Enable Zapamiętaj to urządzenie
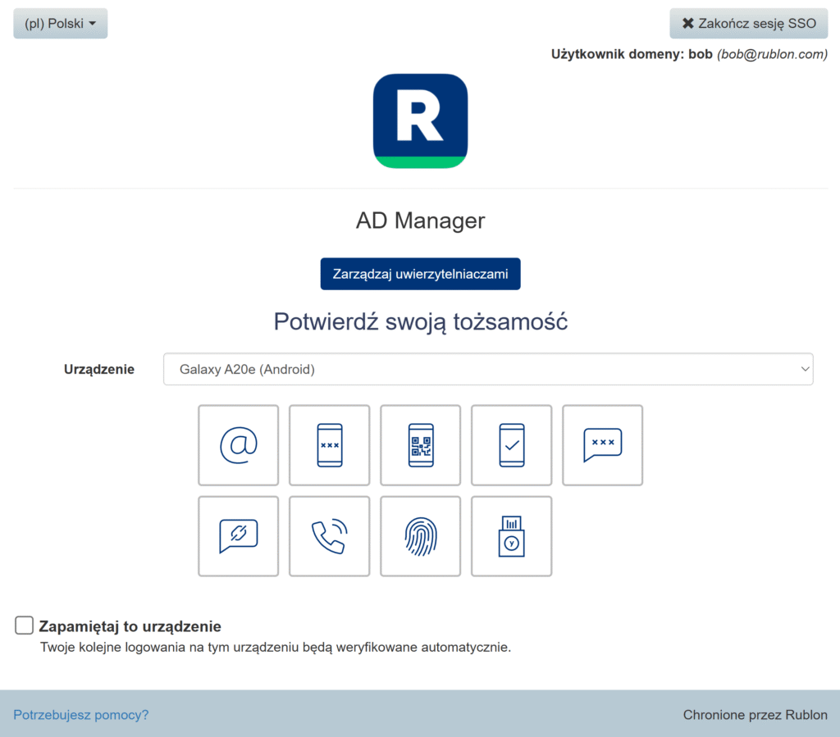Image resolution: width=840 pixels, height=737 pixels. click(x=24, y=625)
